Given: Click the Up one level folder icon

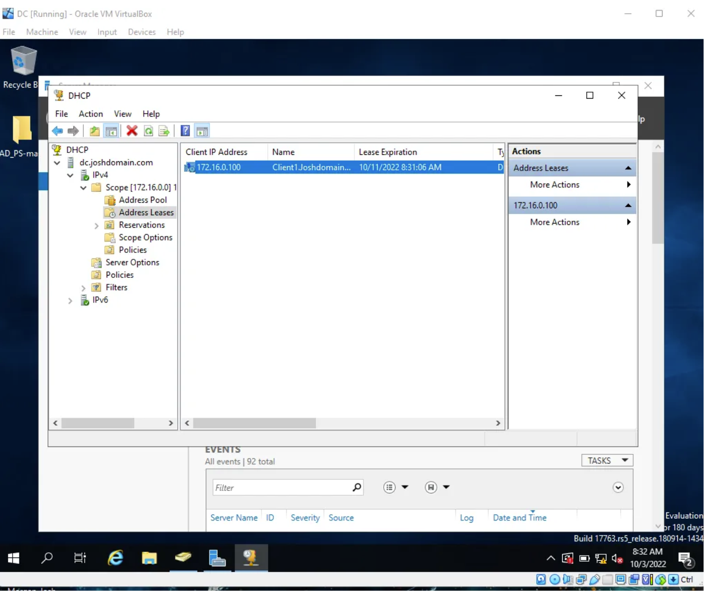Looking at the screenshot, I should pyautogui.click(x=94, y=131).
